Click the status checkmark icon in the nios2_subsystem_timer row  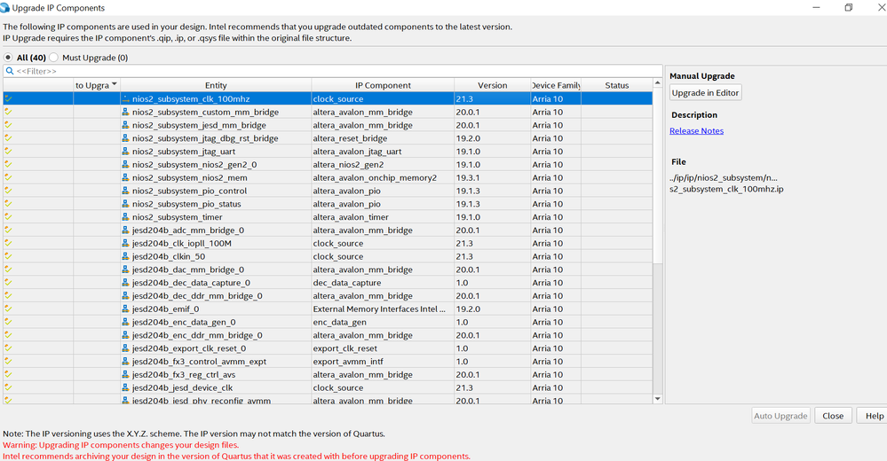(x=8, y=216)
